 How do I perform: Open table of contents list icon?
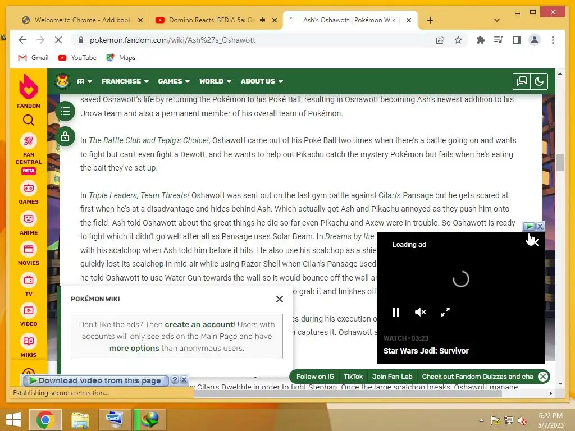65,111
